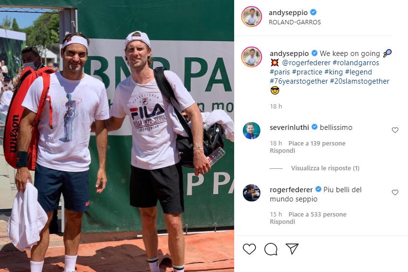Open severinluthi's avatar
Screen dimensions: 408x272
[x=252, y=130]
